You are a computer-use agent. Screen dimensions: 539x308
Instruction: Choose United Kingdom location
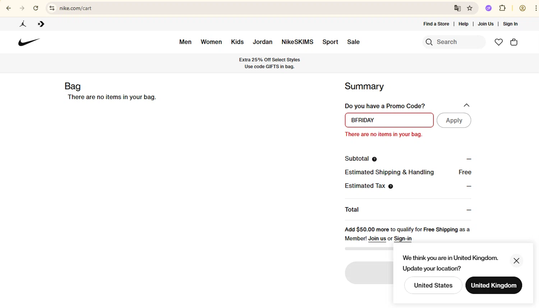click(x=494, y=285)
